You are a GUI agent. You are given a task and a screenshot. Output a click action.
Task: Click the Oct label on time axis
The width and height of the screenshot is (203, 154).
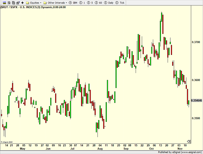point(151,149)
